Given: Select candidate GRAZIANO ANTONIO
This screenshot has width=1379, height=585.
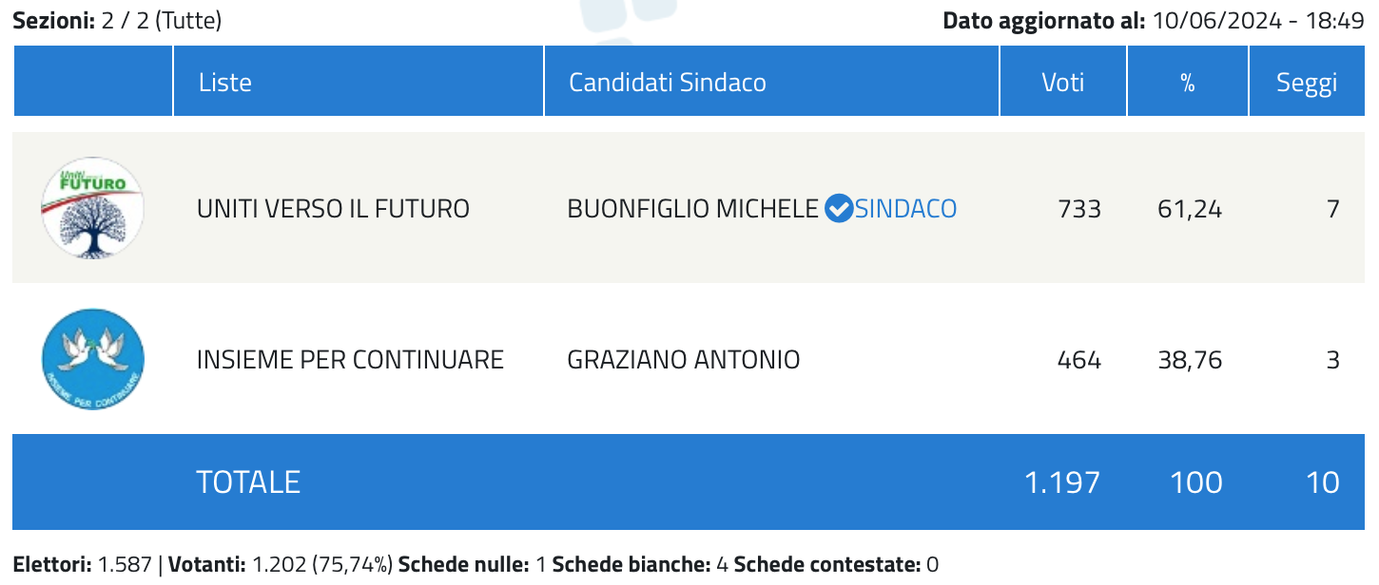Looking at the screenshot, I should (683, 360).
